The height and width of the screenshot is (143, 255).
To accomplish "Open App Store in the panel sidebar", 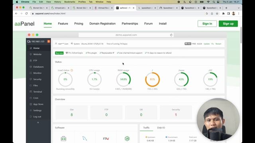I will pyautogui.click(x=38, y=104).
